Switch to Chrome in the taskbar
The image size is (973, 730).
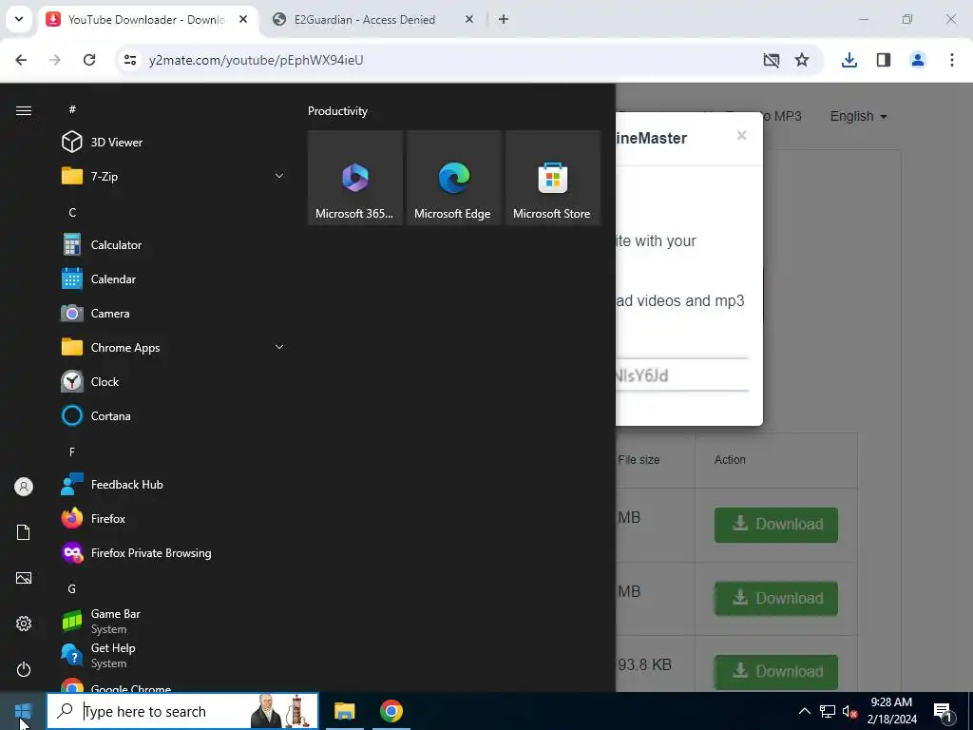click(391, 711)
